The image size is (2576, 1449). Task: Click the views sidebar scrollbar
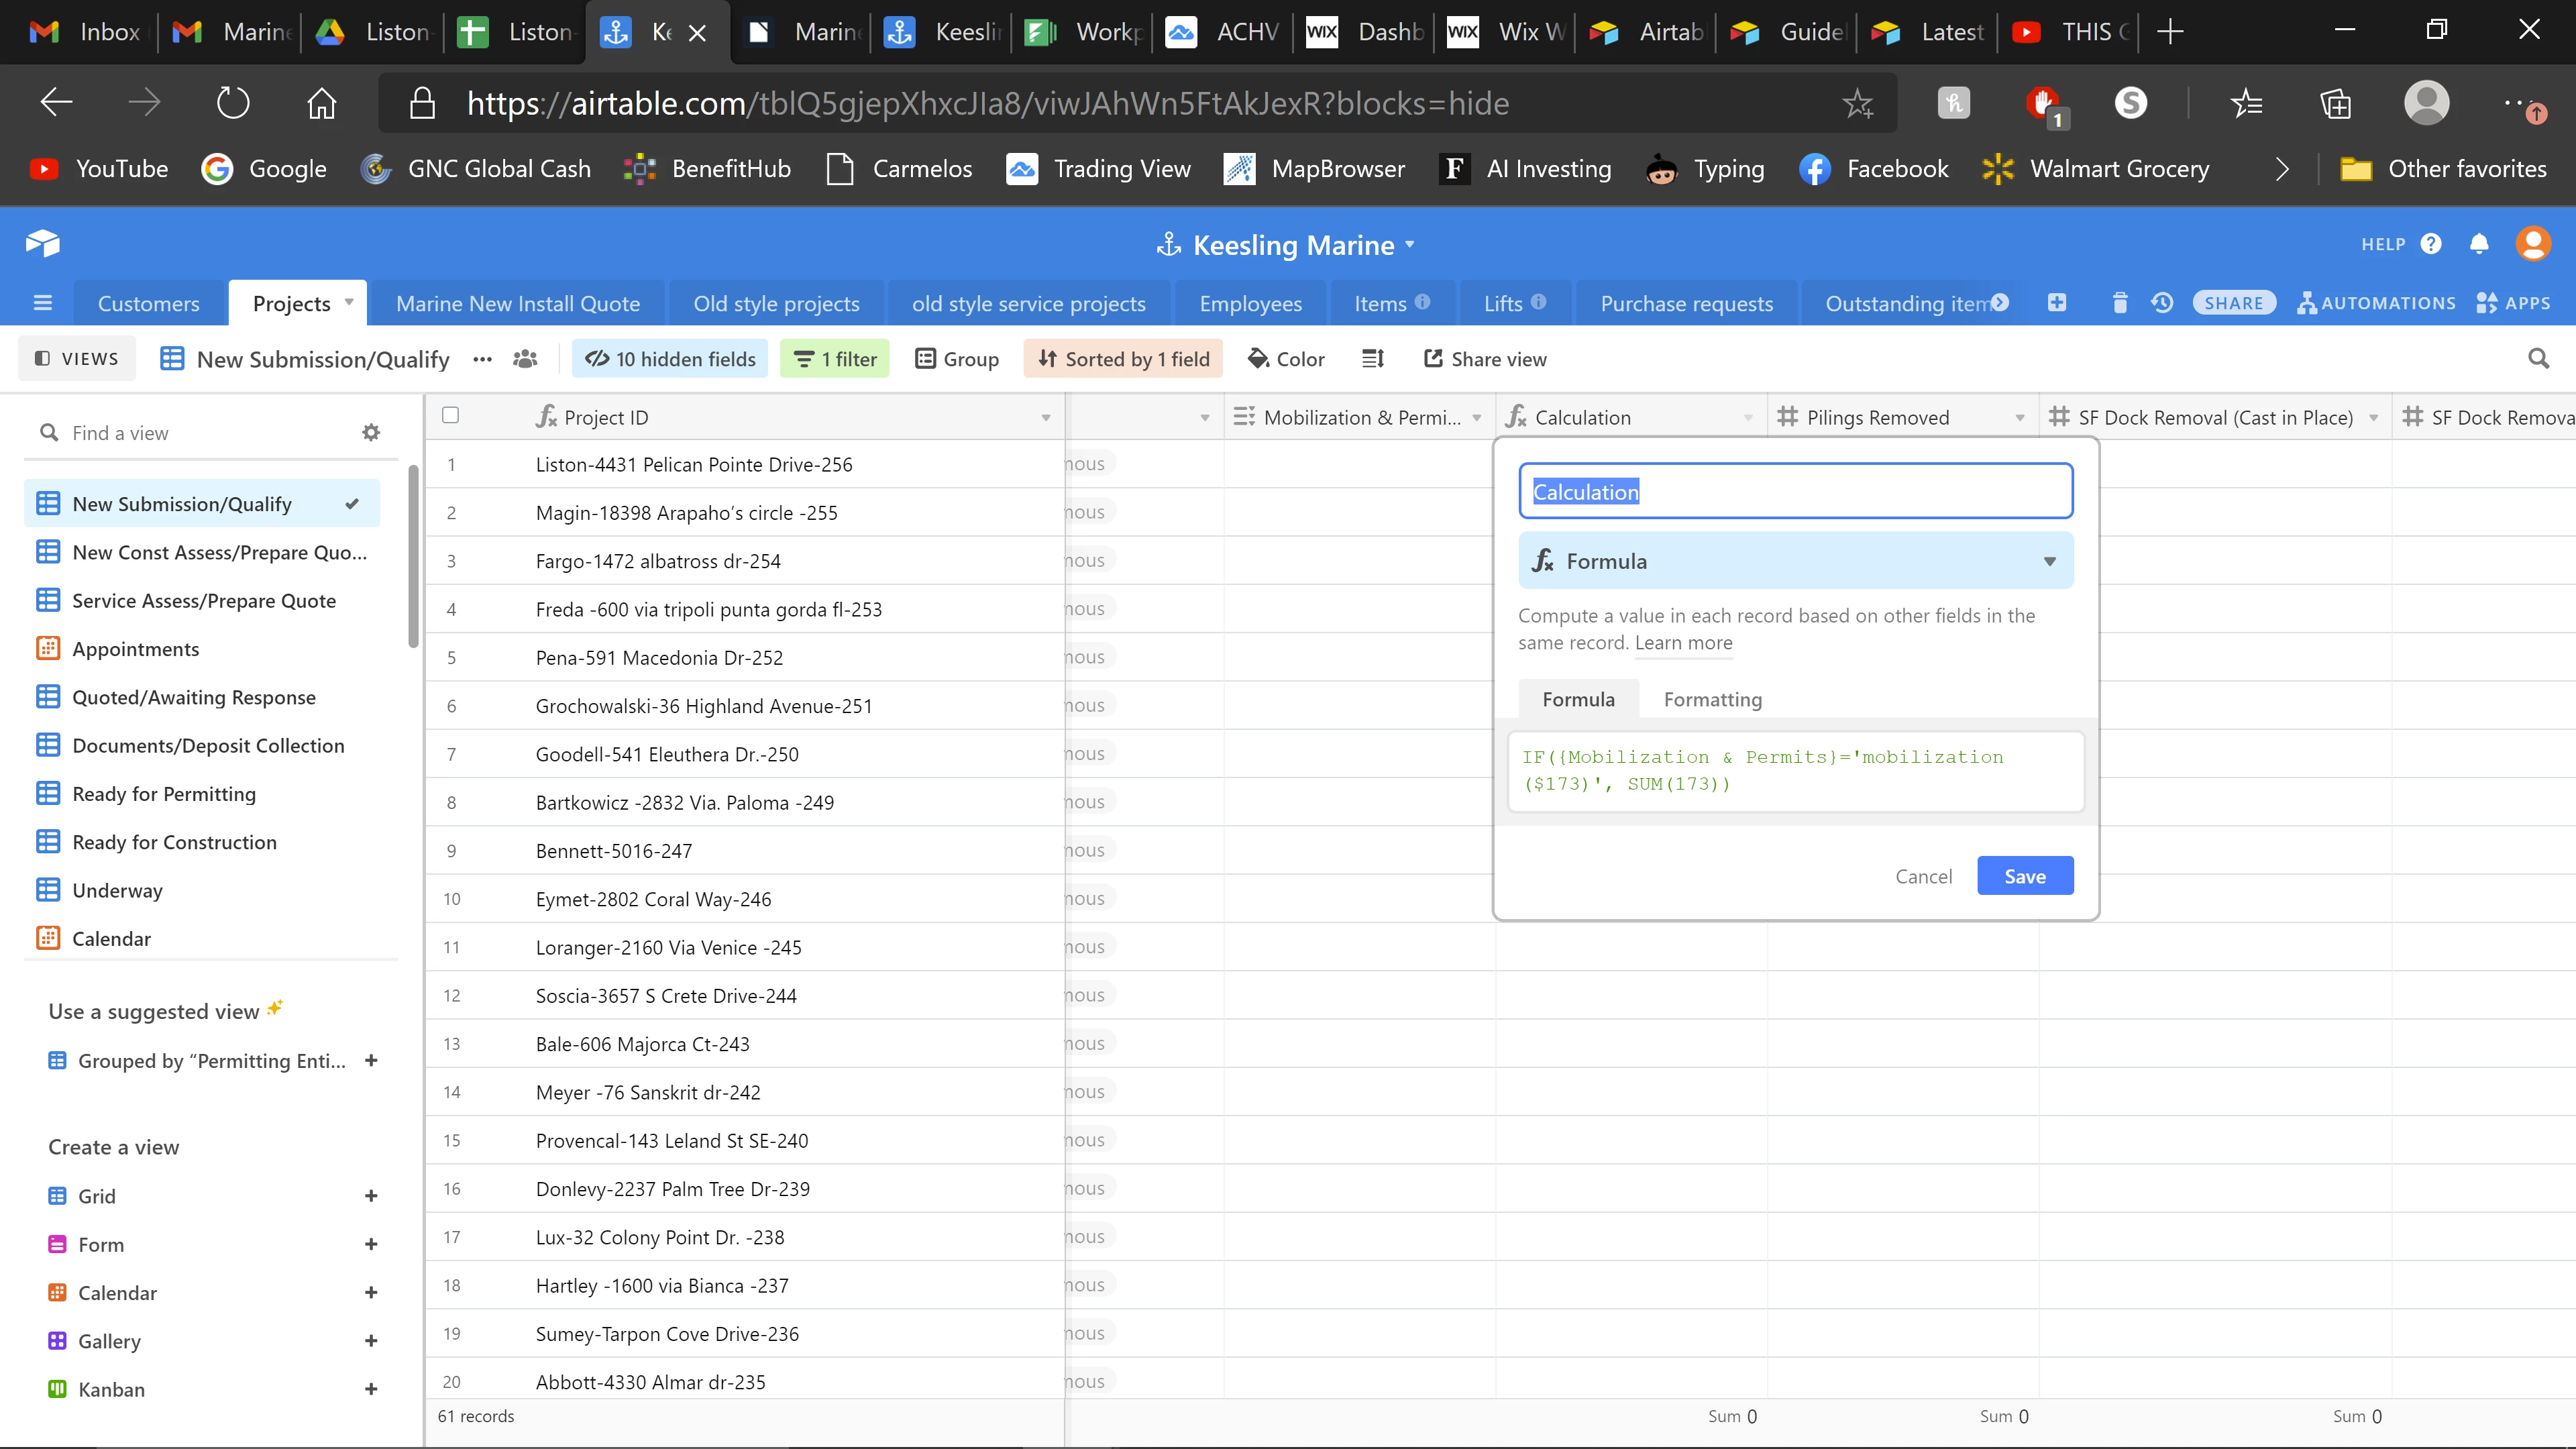(413, 556)
